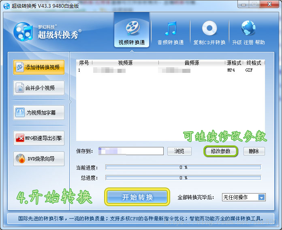Click the CD disc icon

point(209,28)
